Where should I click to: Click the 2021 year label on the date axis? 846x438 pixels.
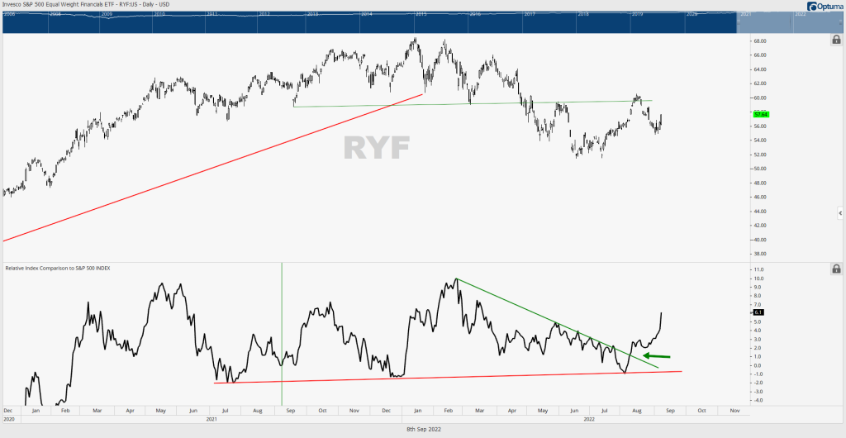[211, 419]
